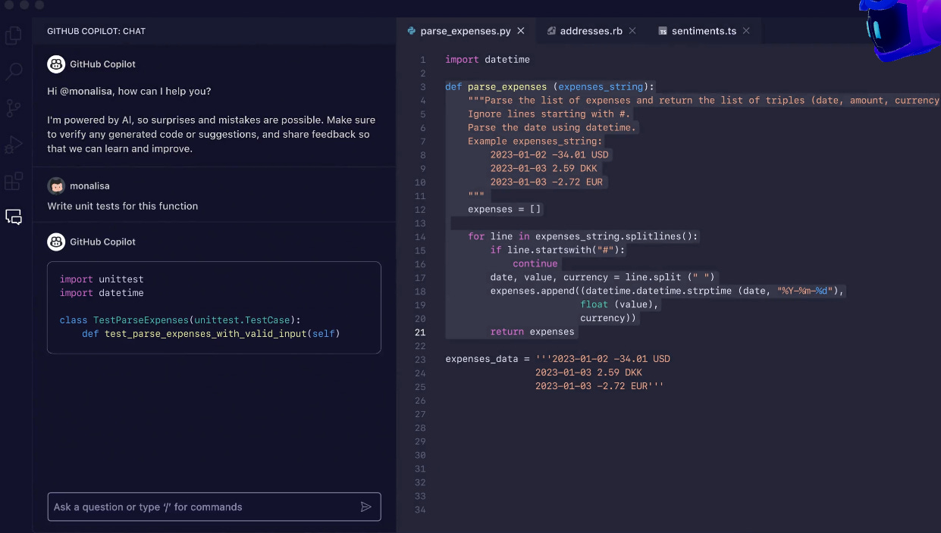
Task: Click '2023-01-03 2.59 DKK' on line 24
Action: [588, 373]
